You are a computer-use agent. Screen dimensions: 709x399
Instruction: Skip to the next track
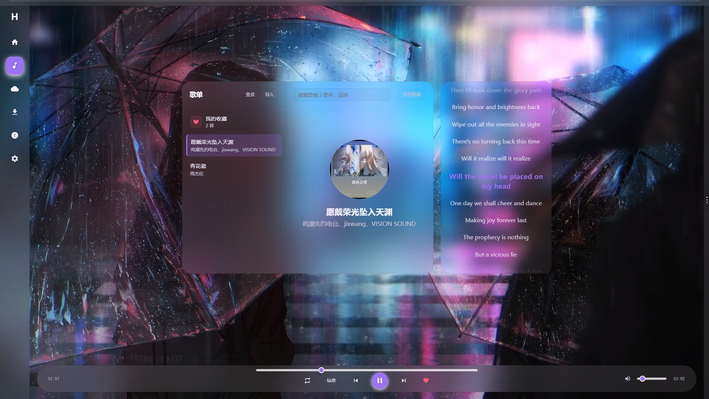click(404, 380)
